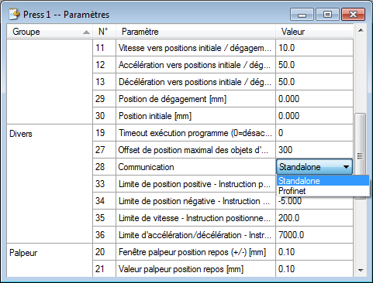Edit Fenêtre palpeur value 0.10

314,252
